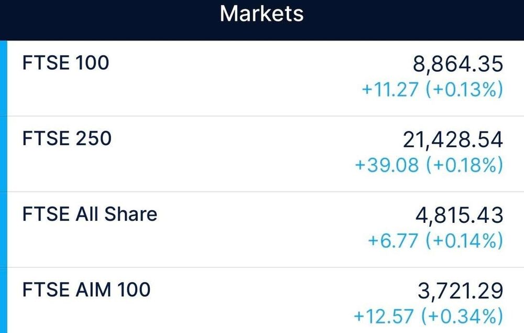Click the FTSE 250 label text
The image size is (524, 333).
tap(67, 138)
